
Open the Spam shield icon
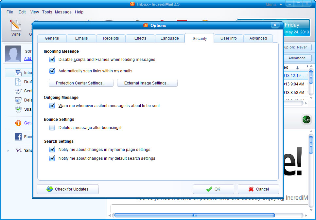point(18,109)
